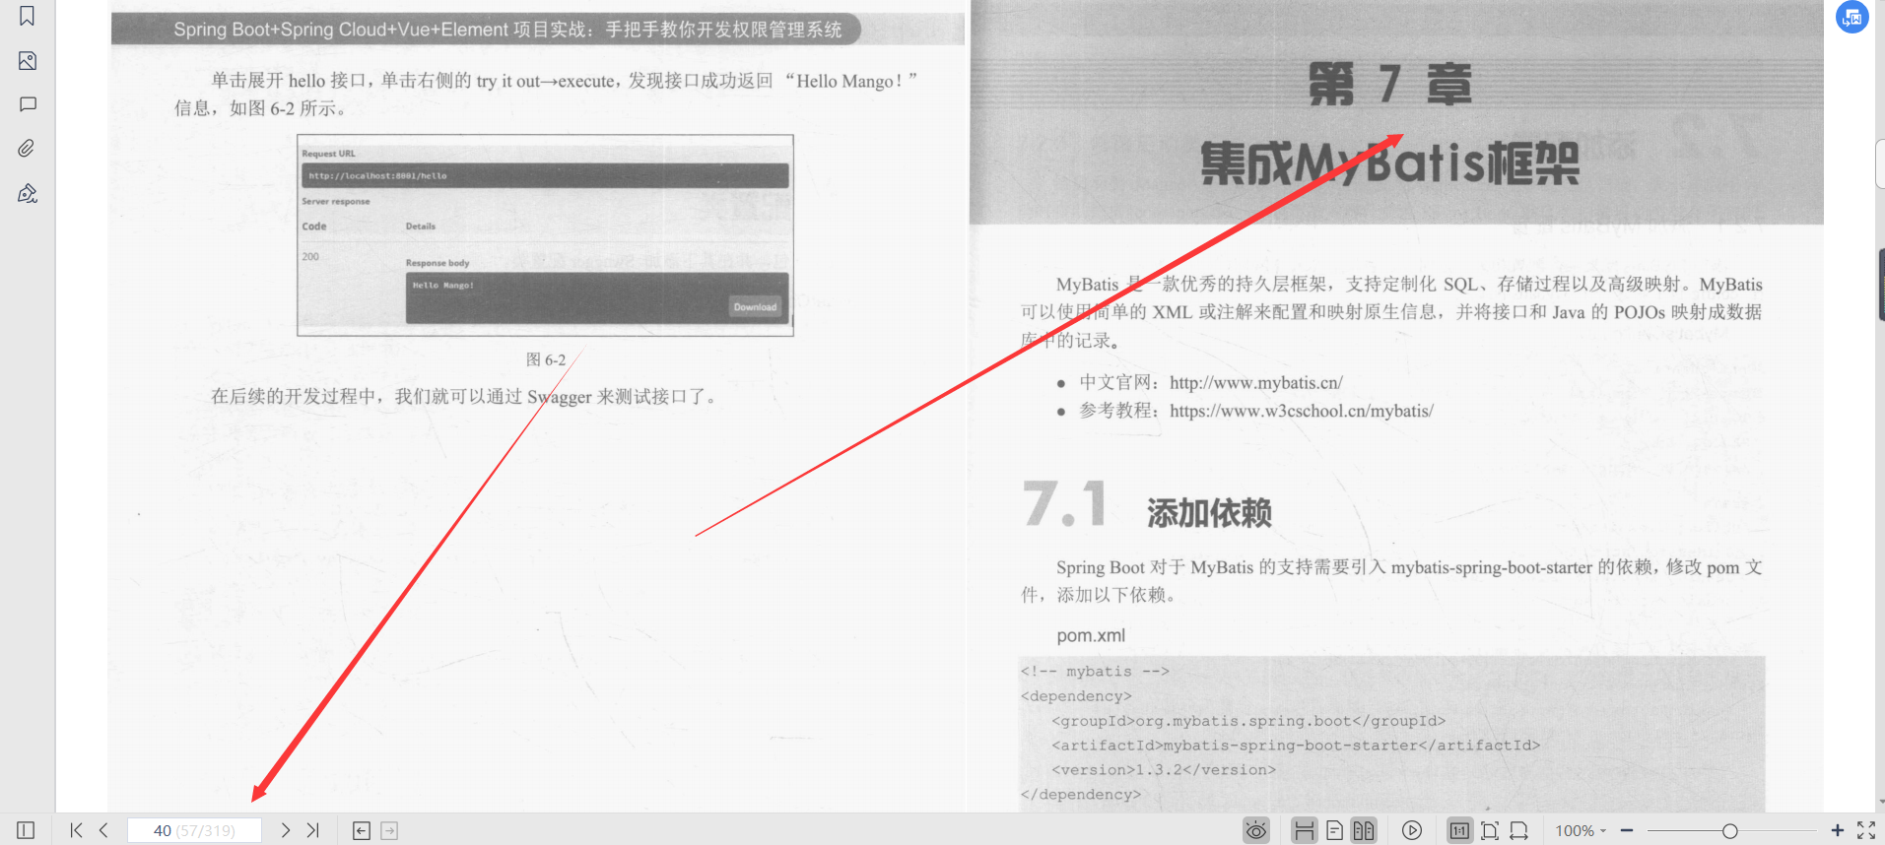
Task: Click the blue floating translate assistant icon
Action: pos(1852,17)
